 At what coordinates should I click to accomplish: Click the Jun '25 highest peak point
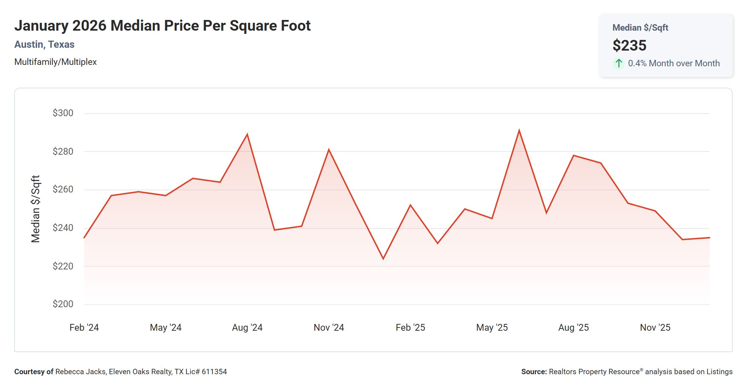pyautogui.click(x=519, y=130)
